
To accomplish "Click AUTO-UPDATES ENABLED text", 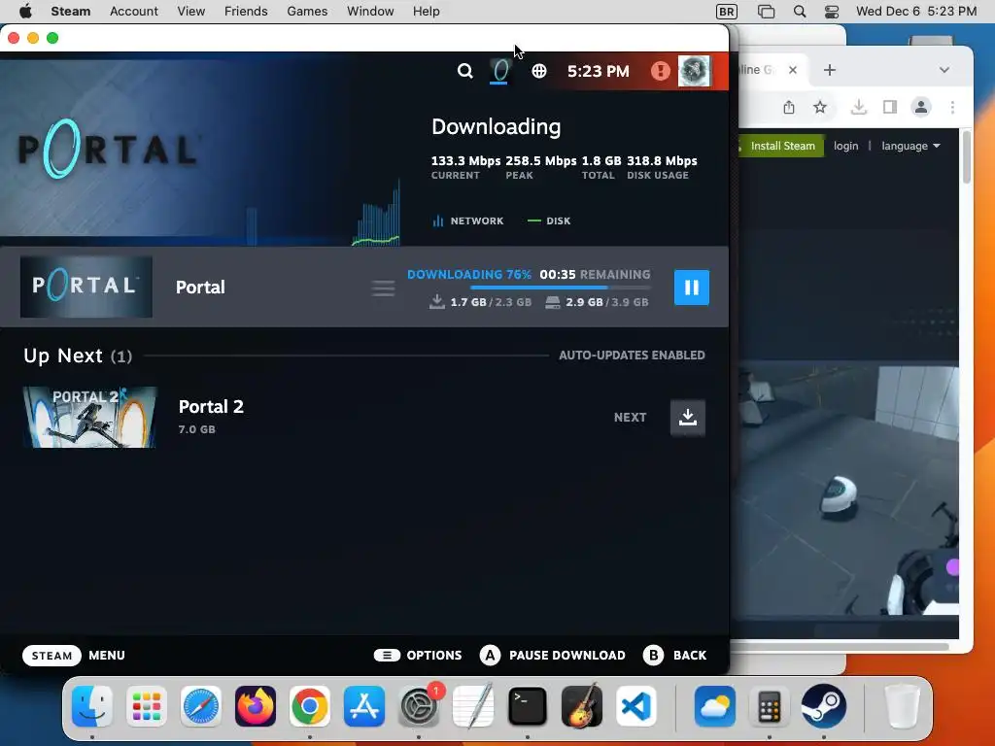I will pos(632,356).
